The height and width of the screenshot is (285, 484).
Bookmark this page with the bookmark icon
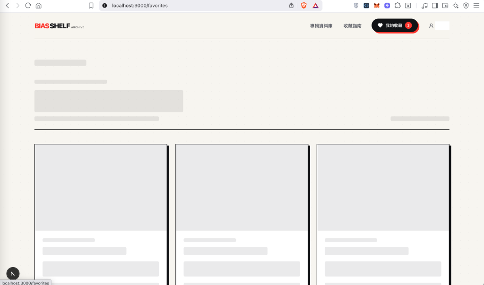coord(91,6)
